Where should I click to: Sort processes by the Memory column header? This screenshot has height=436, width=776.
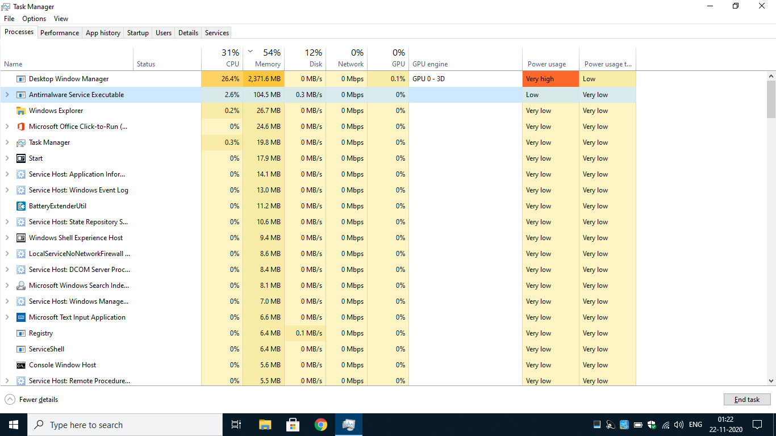click(x=267, y=64)
